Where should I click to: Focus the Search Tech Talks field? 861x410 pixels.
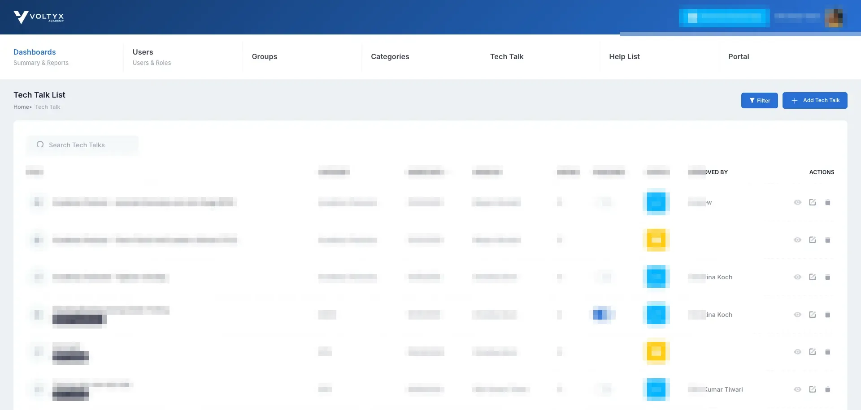(83, 145)
